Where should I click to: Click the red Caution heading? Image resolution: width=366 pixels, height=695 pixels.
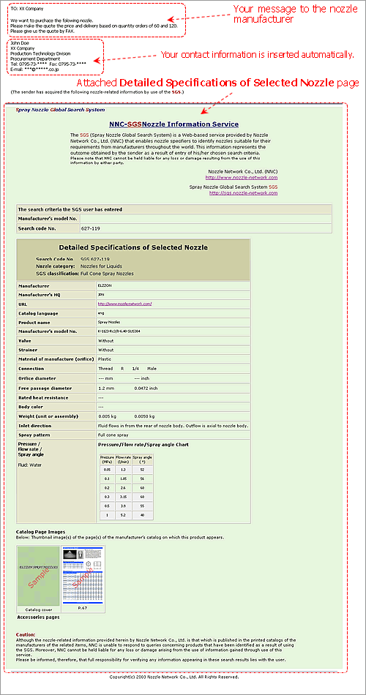[26, 635]
